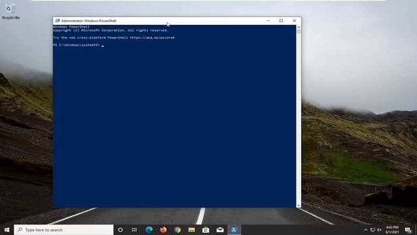Open Microsoft Store from the taskbar
The image size is (417, 235).
(x=206, y=230)
